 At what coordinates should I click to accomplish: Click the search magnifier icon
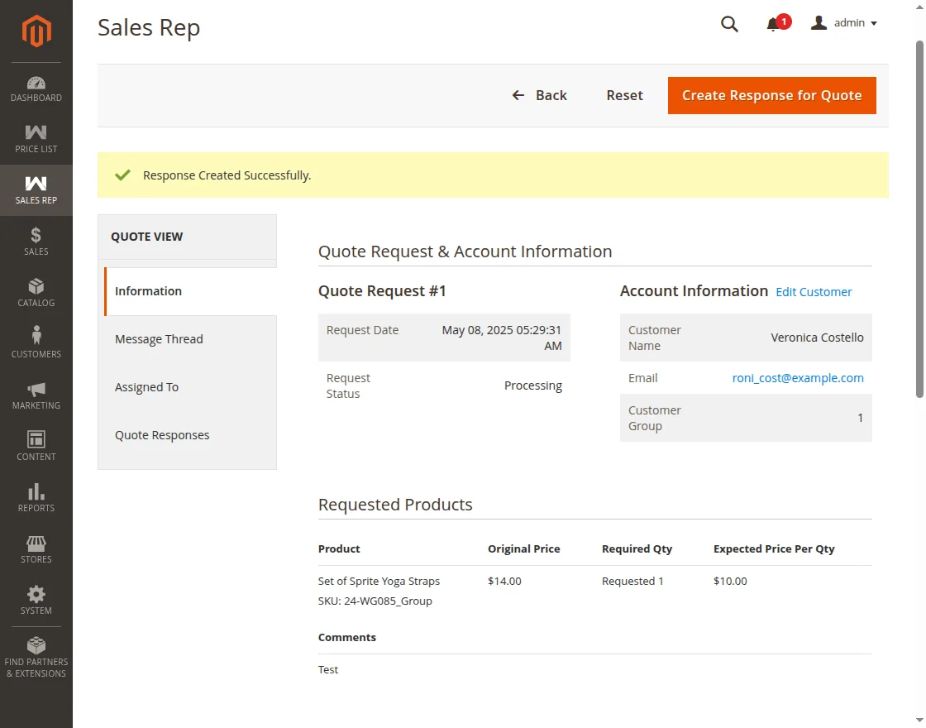pos(729,24)
